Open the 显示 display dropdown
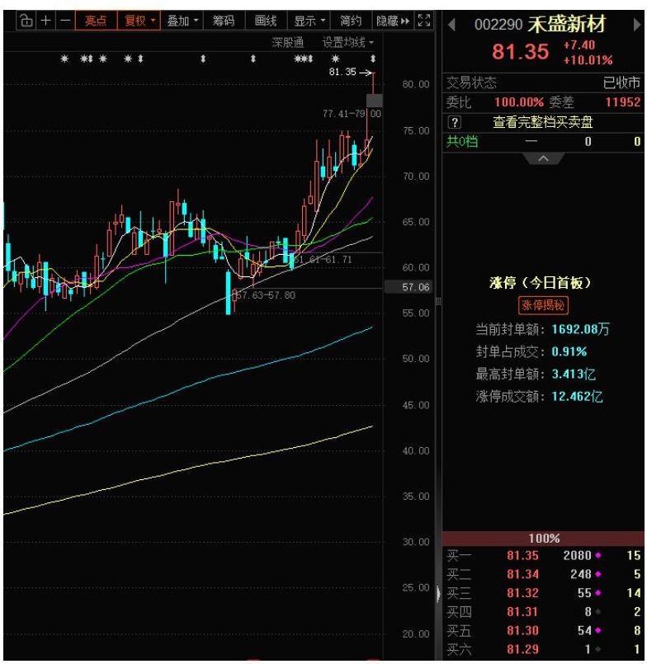 coord(309,21)
